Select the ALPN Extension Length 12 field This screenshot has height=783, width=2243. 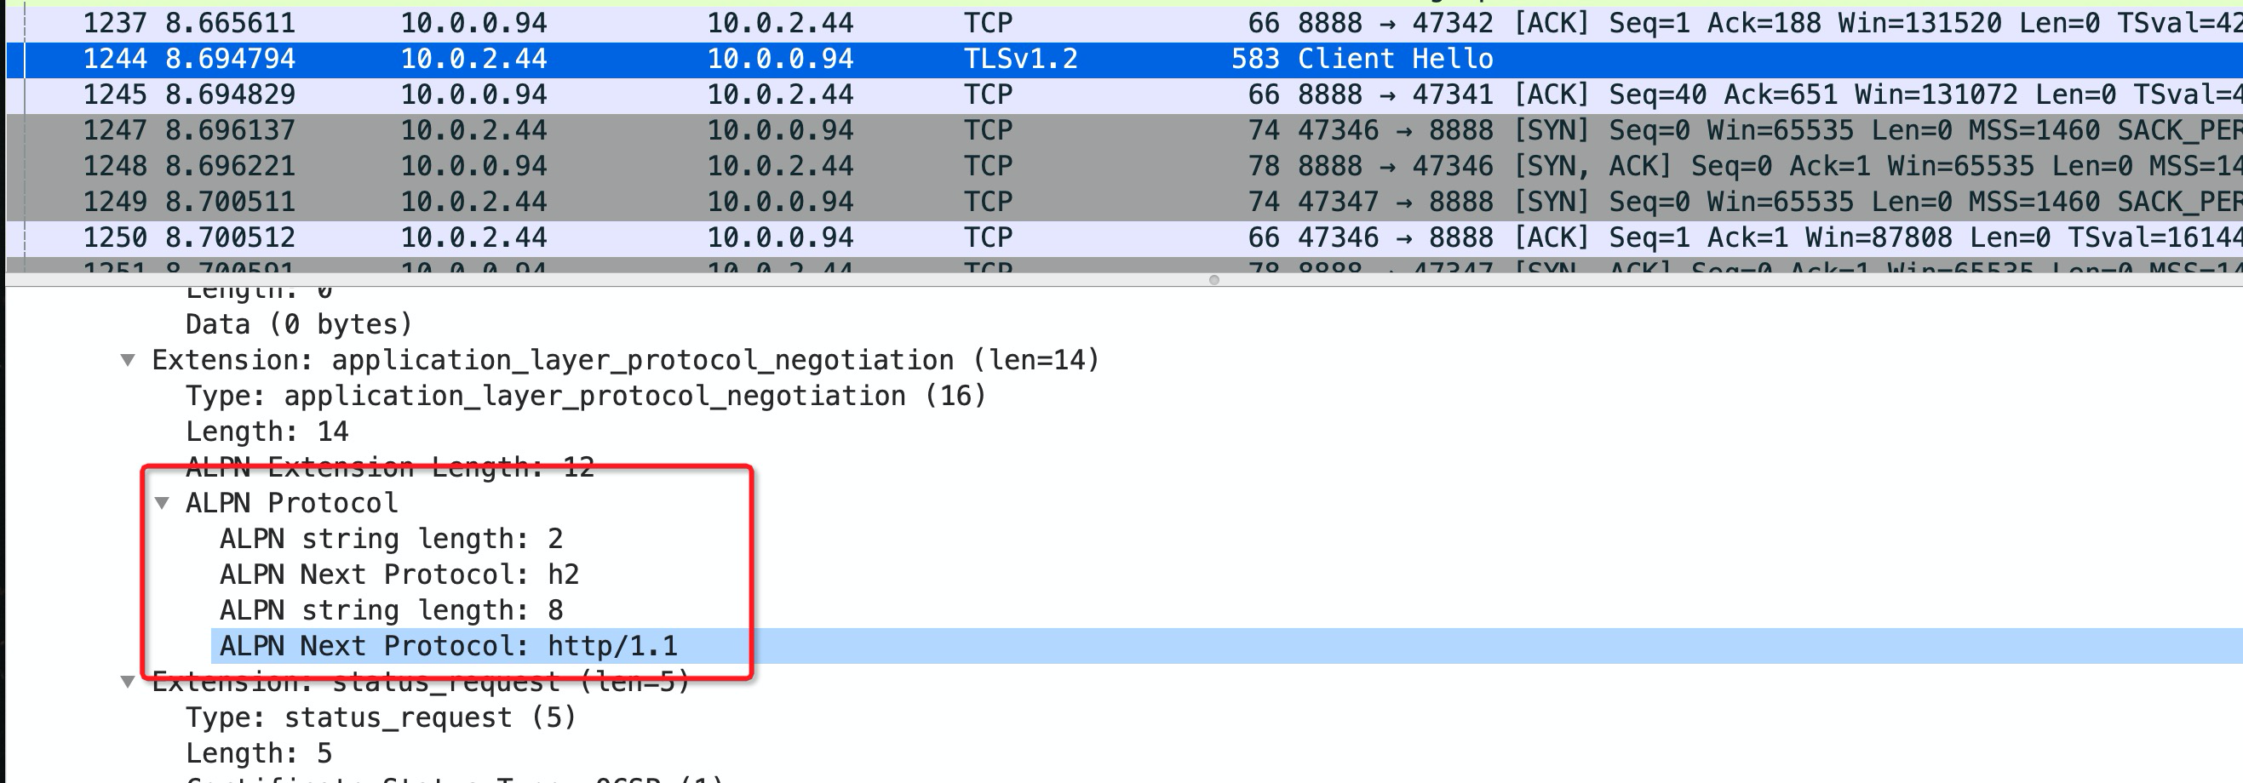387,466
